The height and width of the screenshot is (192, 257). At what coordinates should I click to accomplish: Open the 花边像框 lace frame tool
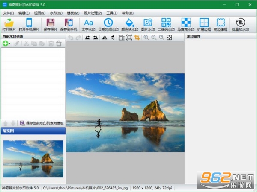221,25
